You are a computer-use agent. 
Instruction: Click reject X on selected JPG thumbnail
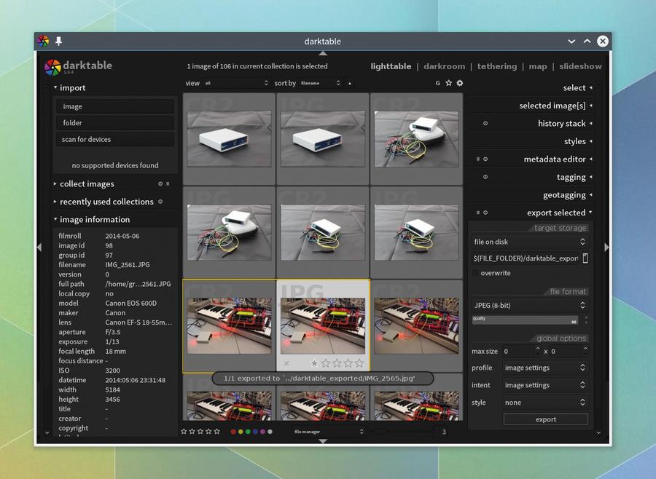coord(286,363)
